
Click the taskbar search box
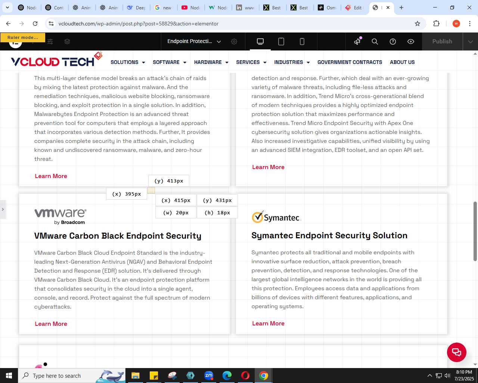72,376
